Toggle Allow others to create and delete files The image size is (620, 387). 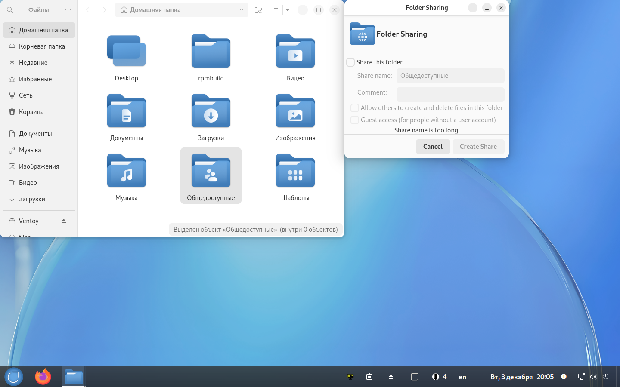tap(355, 108)
